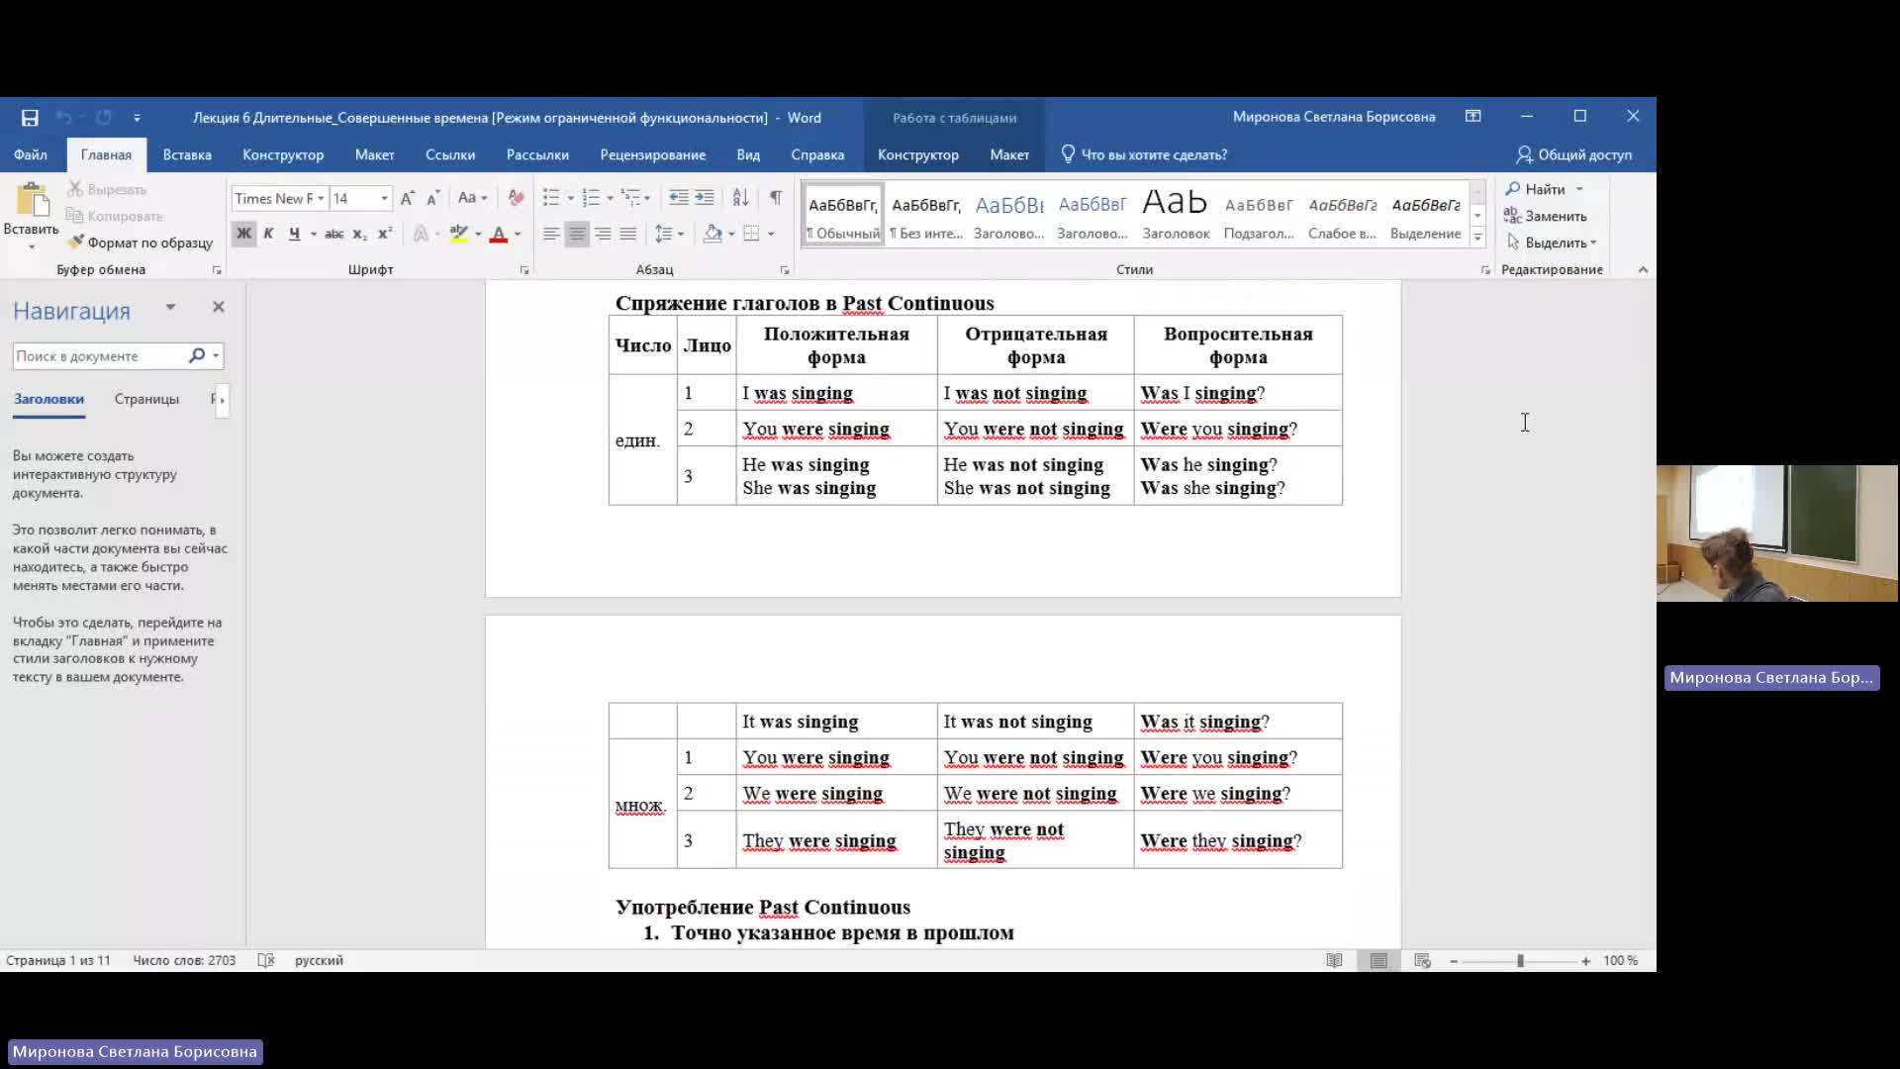The height and width of the screenshot is (1069, 1900).
Task: Switch to the Вставка tab
Action: coord(187,154)
